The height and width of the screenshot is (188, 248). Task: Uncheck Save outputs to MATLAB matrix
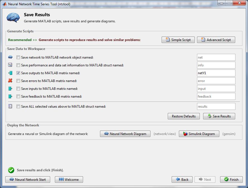pyautogui.click(x=18, y=73)
